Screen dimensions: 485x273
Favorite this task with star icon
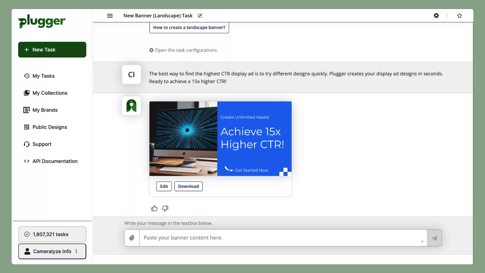[x=459, y=16]
